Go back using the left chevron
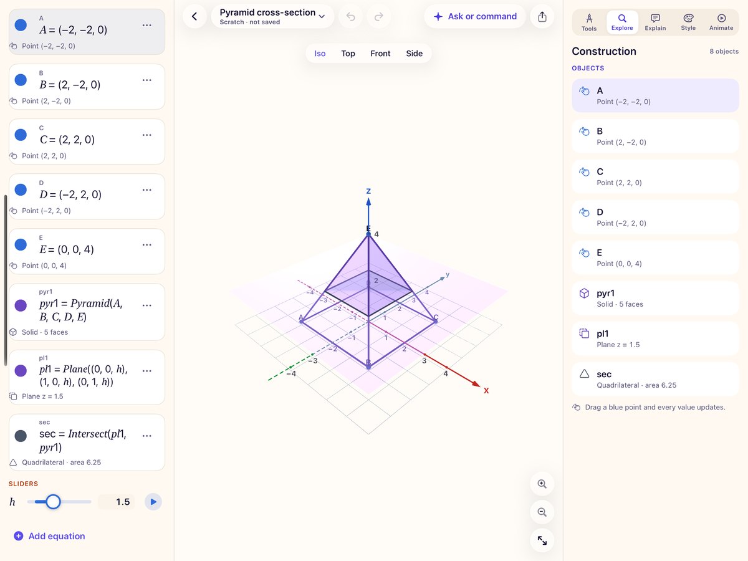This screenshot has width=748, height=561. point(194,17)
